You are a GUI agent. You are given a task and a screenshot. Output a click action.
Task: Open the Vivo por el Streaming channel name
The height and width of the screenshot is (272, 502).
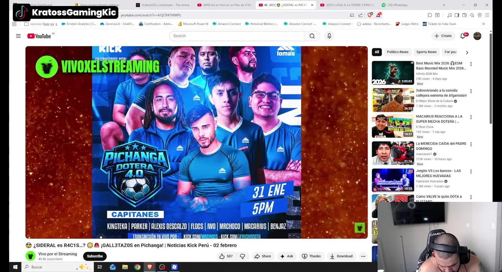57,254
